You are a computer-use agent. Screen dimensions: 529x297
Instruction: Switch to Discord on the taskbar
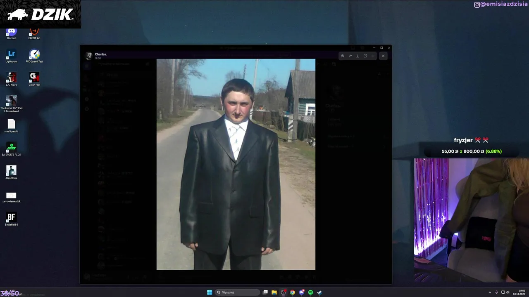tap(302, 292)
